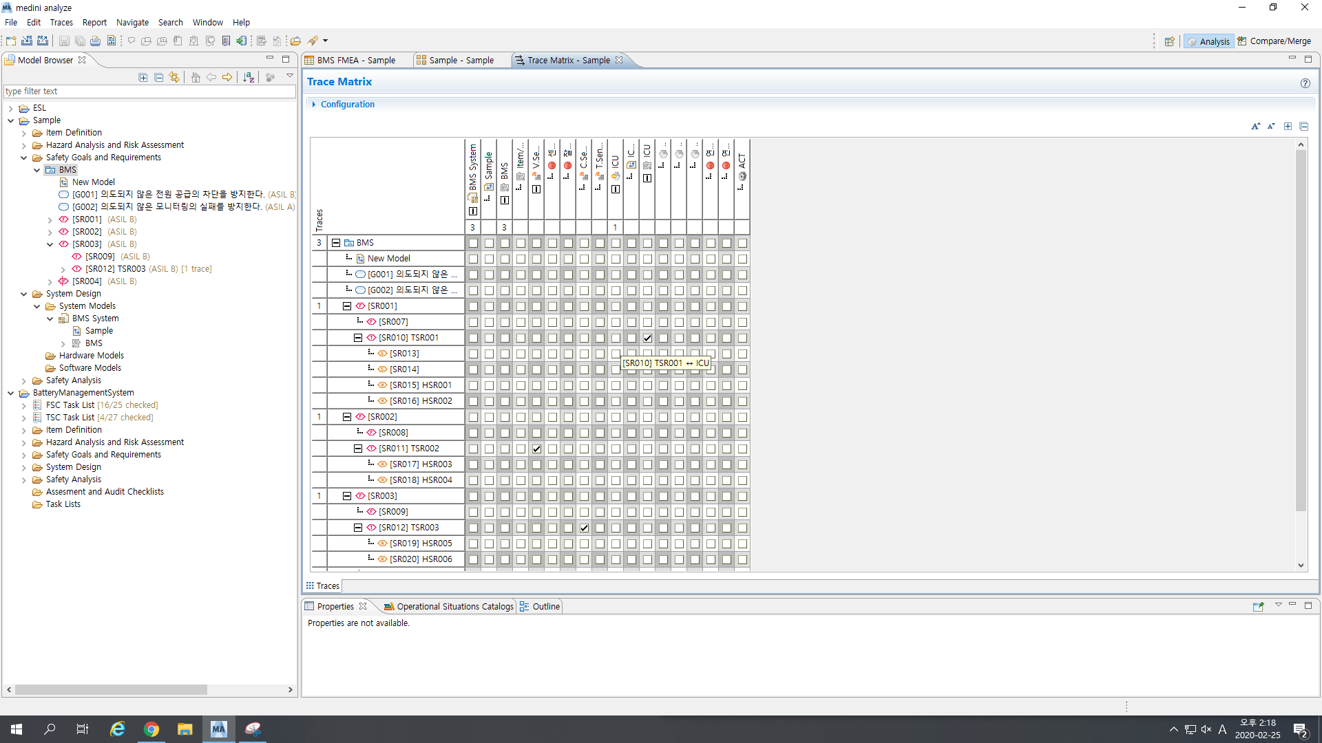
Task: Uncheck the checked box in [SR012] TSR003 row
Action: (584, 528)
